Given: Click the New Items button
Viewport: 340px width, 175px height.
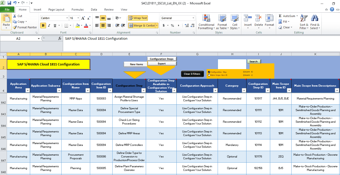Looking at the screenshot, I should pos(136,64).
